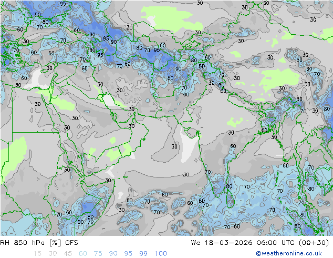Image resolution: width=333 pixels, height=258 pixels.
Task: Click the 'We 18-03-2026 06:00 UTC (00+30)' timestamp
Action: (x=260, y=243)
